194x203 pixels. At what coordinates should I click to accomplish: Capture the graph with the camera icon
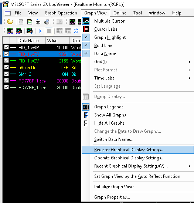click(38, 22)
